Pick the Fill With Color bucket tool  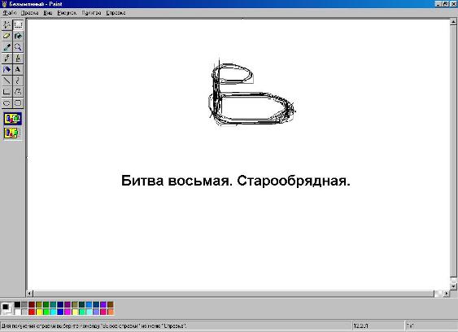click(18, 36)
